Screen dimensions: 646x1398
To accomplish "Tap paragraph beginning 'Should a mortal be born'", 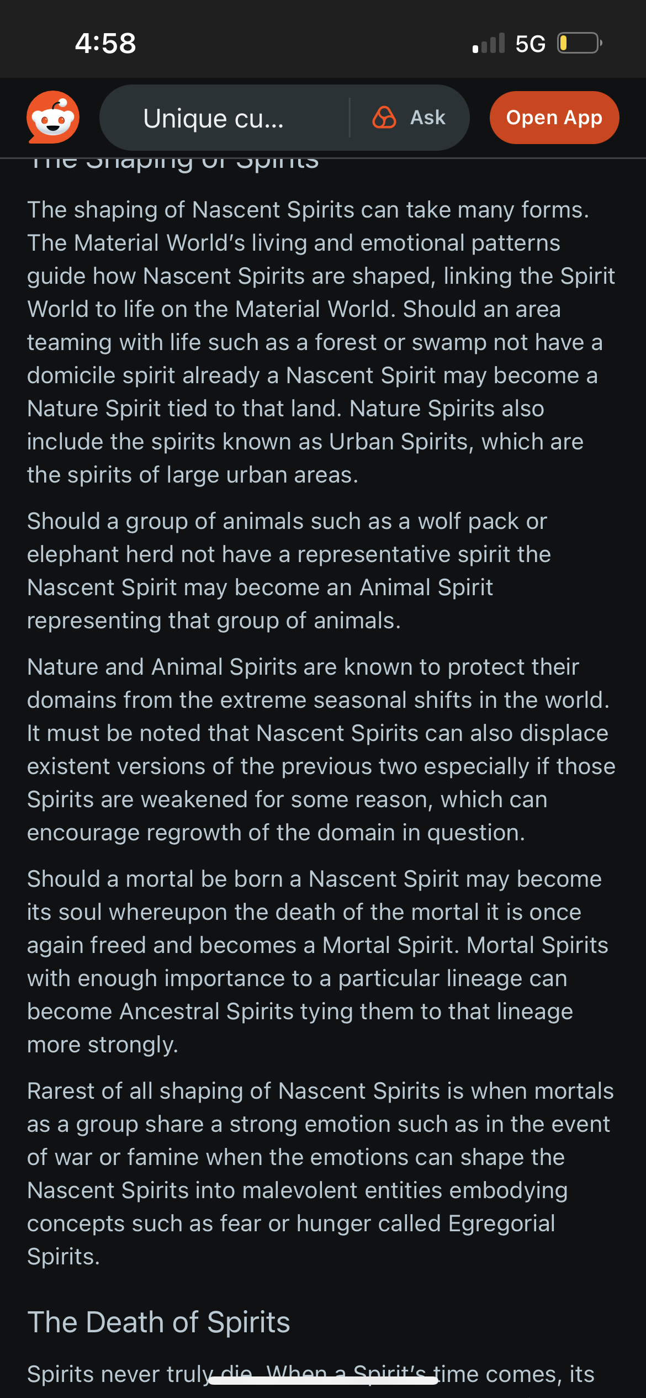I will [317, 961].
